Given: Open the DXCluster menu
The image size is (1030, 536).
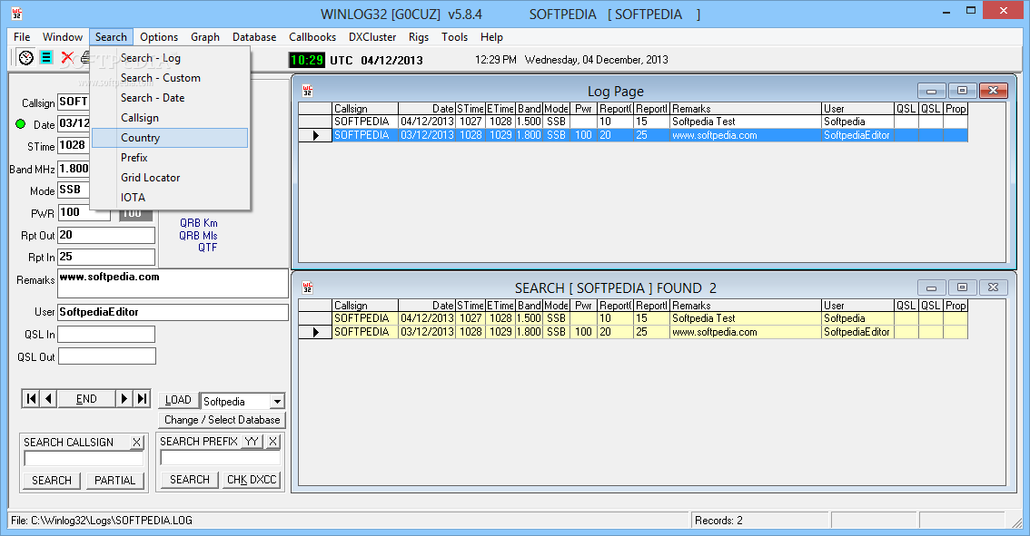Looking at the screenshot, I should pyautogui.click(x=372, y=37).
